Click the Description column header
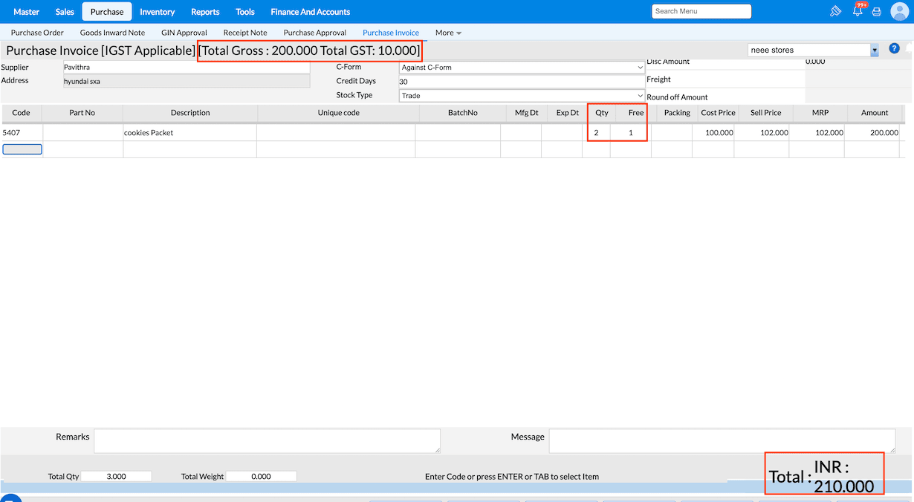This screenshot has height=502, width=914. pyautogui.click(x=190, y=113)
